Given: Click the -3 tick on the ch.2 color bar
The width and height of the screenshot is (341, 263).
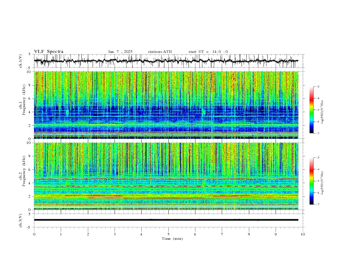Looking at the screenshot, I should (x=317, y=158).
